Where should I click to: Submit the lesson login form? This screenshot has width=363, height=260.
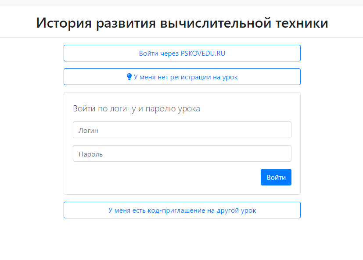point(276,177)
